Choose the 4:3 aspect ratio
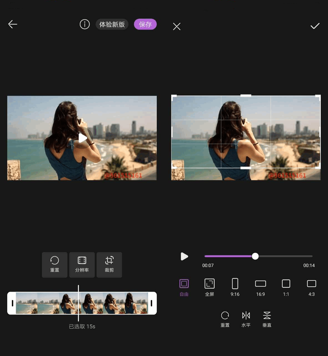 312,288
